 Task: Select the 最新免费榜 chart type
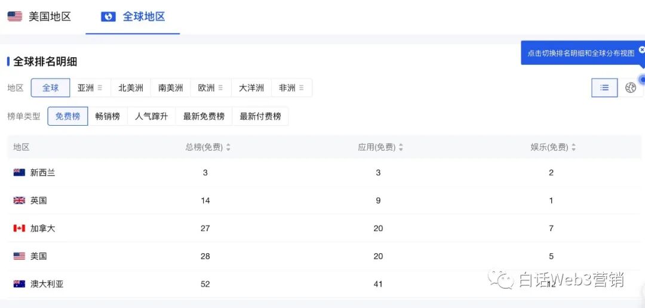pyautogui.click(x=204, y=116)
